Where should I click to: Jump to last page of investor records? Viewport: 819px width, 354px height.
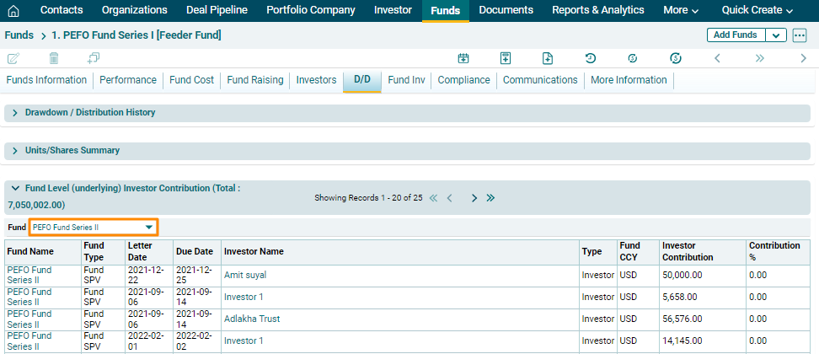click(490, 198)
